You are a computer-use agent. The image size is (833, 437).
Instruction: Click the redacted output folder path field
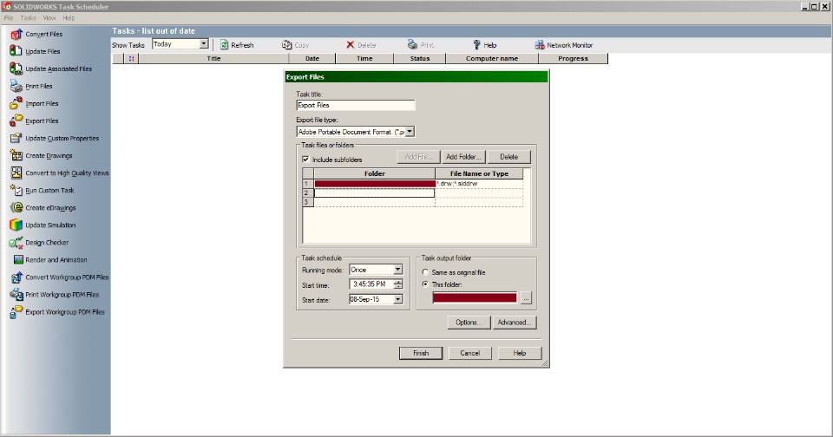475,298
